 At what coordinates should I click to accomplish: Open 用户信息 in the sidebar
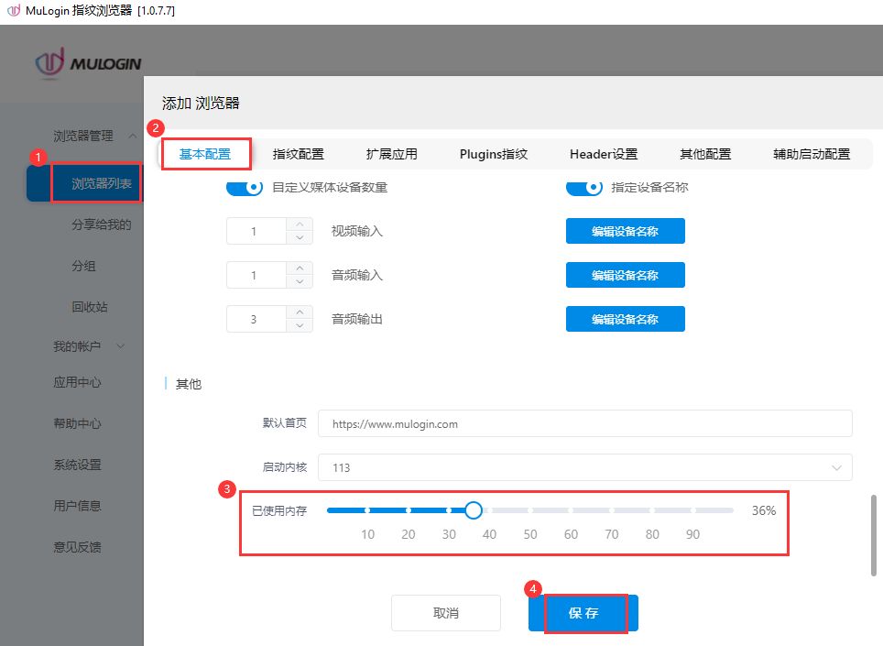[77, 506]
